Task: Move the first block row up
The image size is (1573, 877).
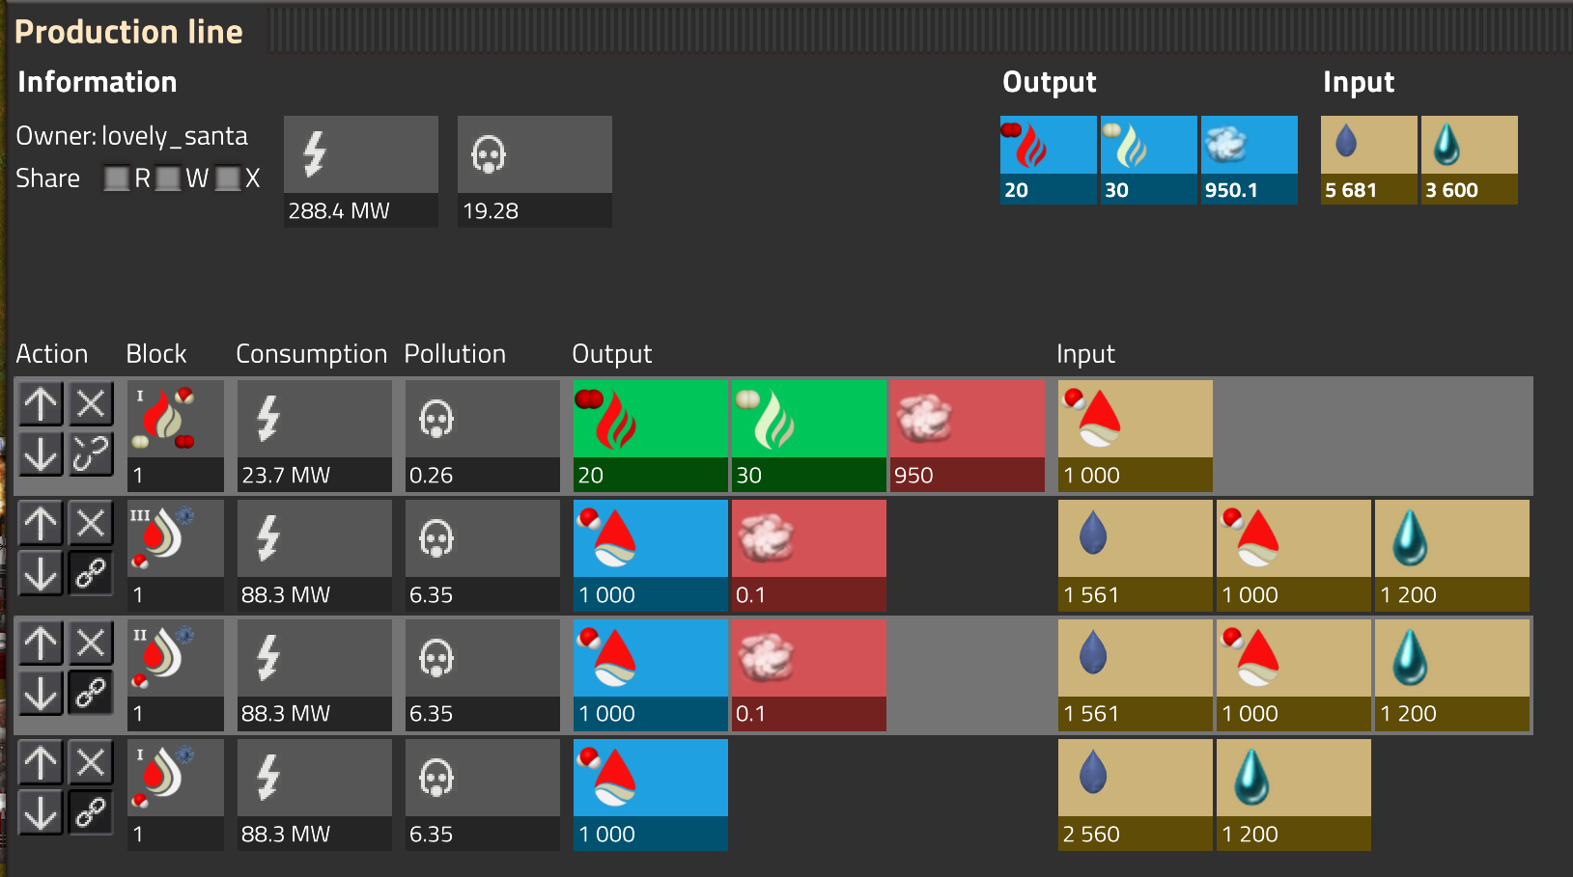Action: click(41, 404)
